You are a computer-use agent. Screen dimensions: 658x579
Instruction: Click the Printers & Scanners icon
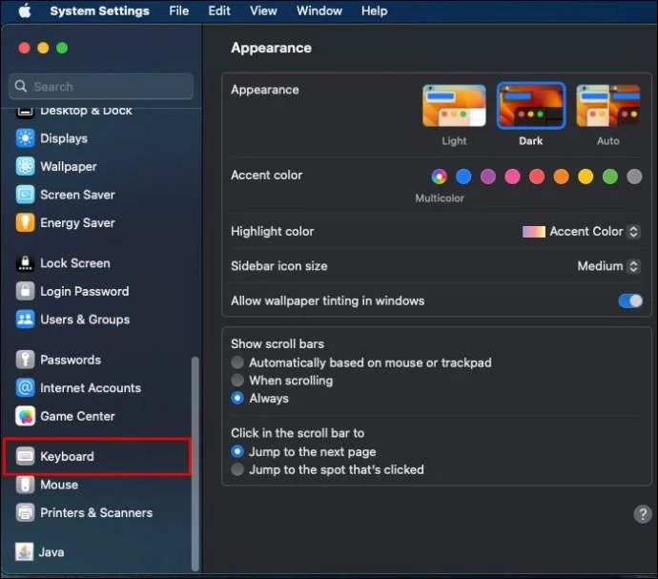[25, 512]
